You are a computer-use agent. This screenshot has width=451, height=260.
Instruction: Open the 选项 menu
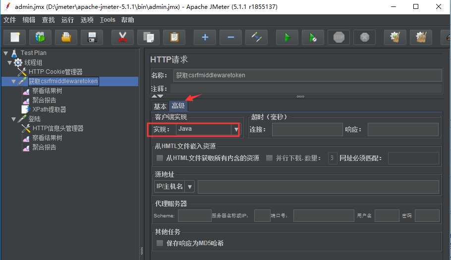[x=87, y=20]
